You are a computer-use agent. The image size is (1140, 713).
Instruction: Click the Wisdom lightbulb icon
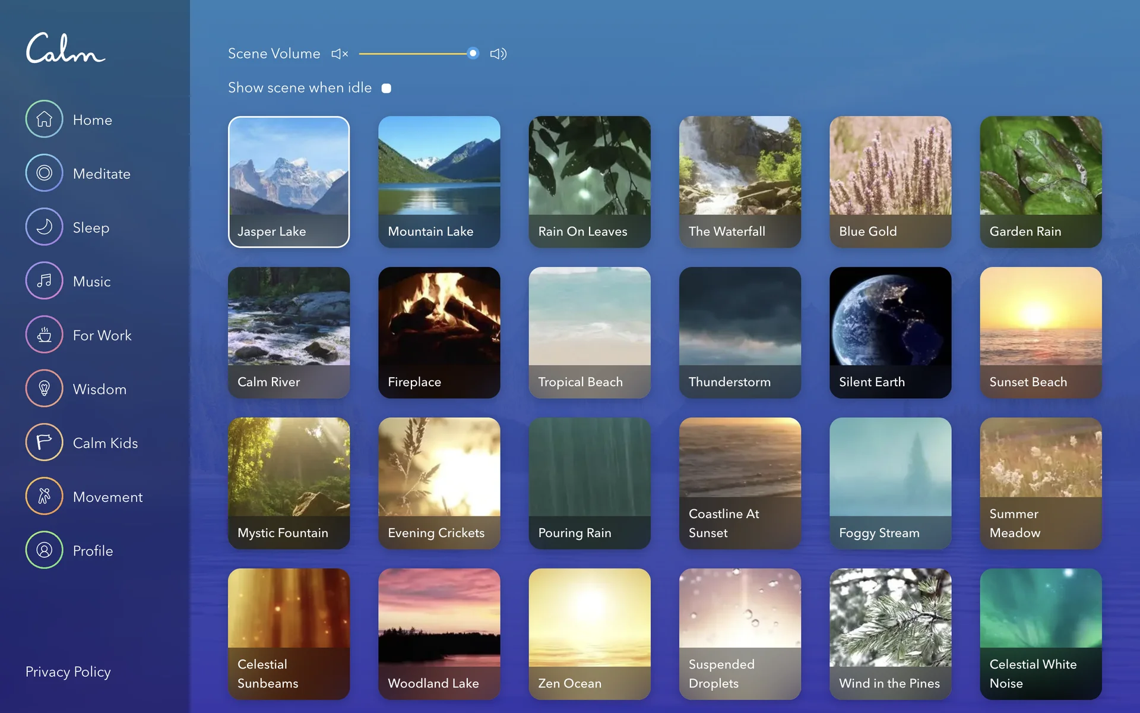pos(44,389)
